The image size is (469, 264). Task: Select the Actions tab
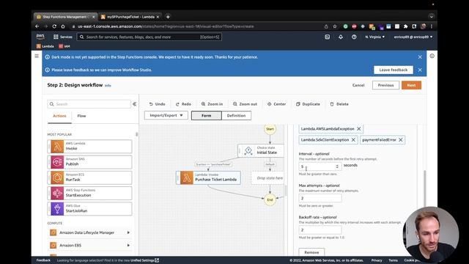(59, 116)
